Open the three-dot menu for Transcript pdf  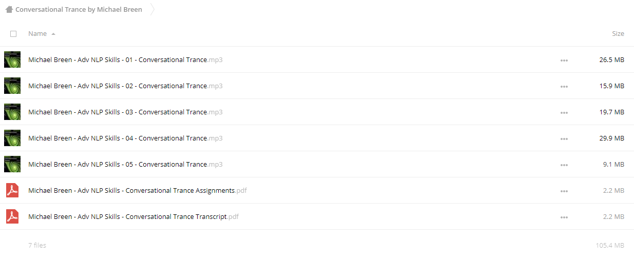tap(564, 217)
